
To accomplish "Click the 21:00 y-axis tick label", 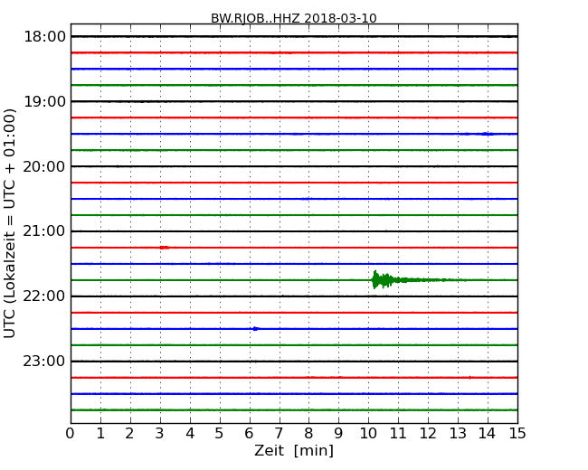I will [44, 231].
